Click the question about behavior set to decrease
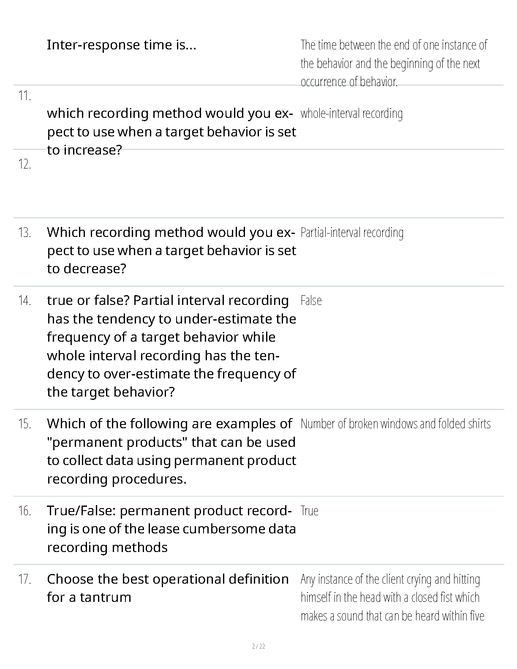 point(171,250)
